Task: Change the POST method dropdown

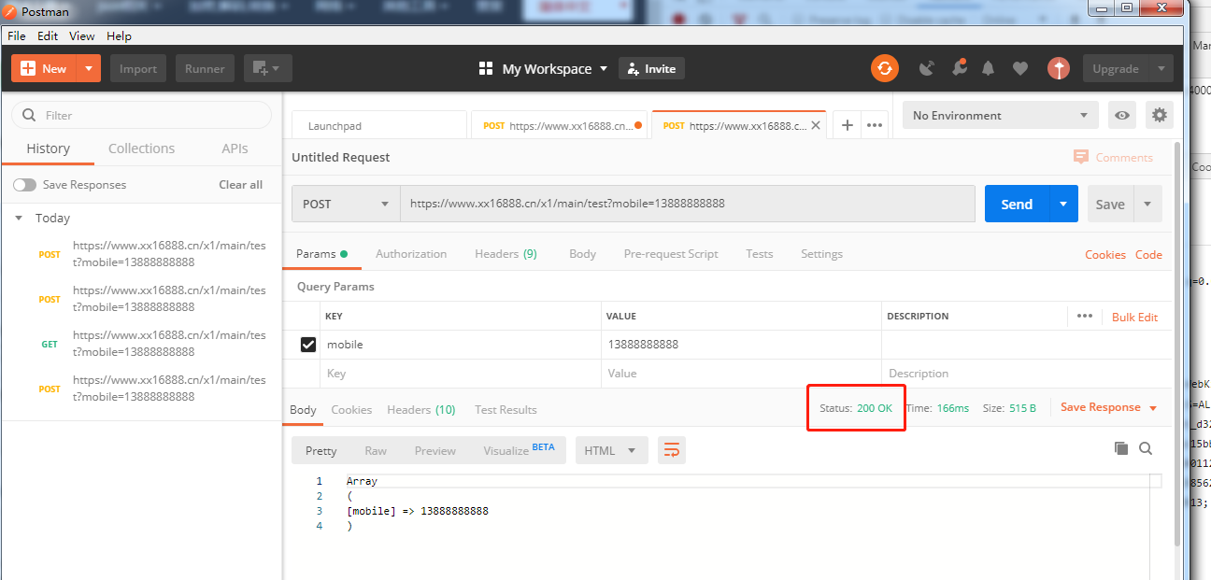Action: (x=346, y=204)
